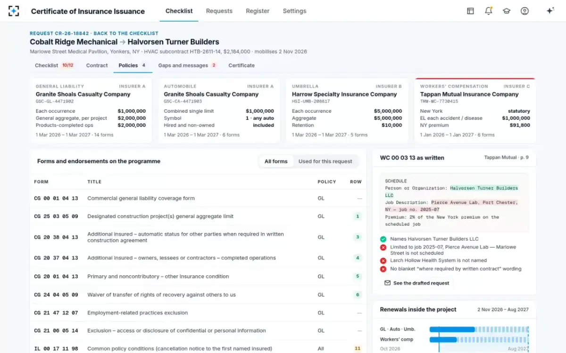Click the red X beside Limited to job 2025-07
The width and height of the screenshot is (566, 353).
click(383, 248)
